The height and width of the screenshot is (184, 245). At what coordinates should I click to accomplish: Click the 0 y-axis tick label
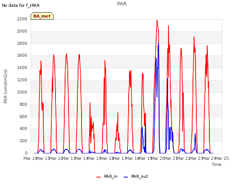point(26,153)
